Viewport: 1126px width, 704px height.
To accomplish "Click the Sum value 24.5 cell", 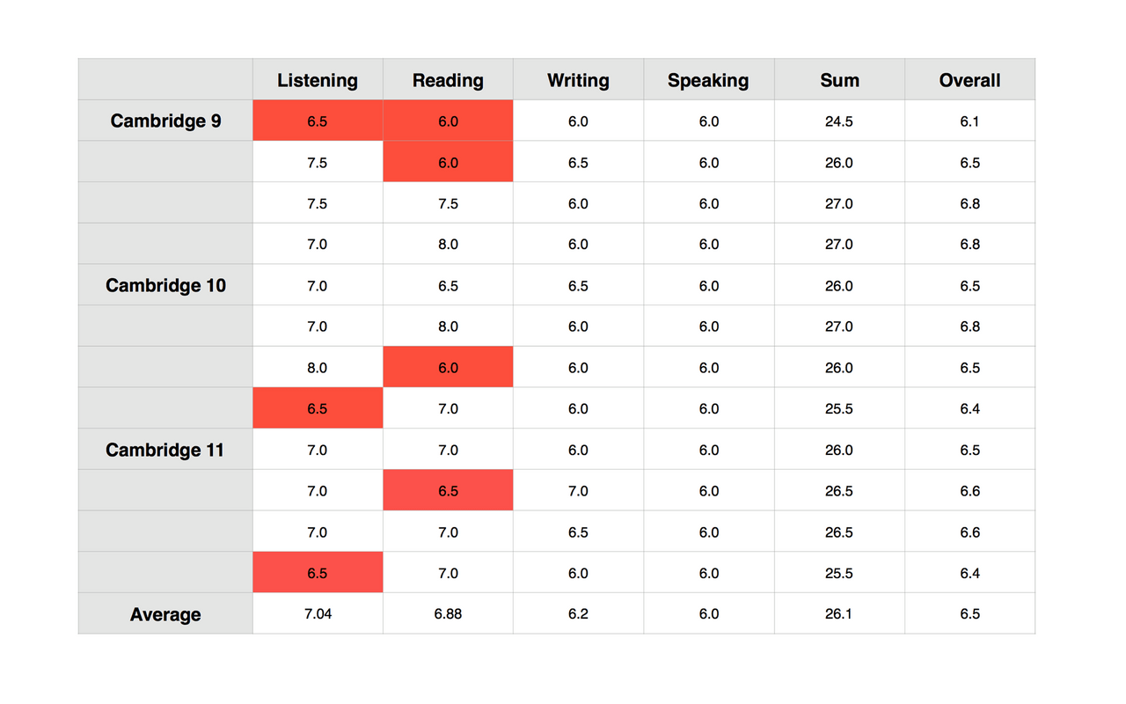I will tap(839, 121).
